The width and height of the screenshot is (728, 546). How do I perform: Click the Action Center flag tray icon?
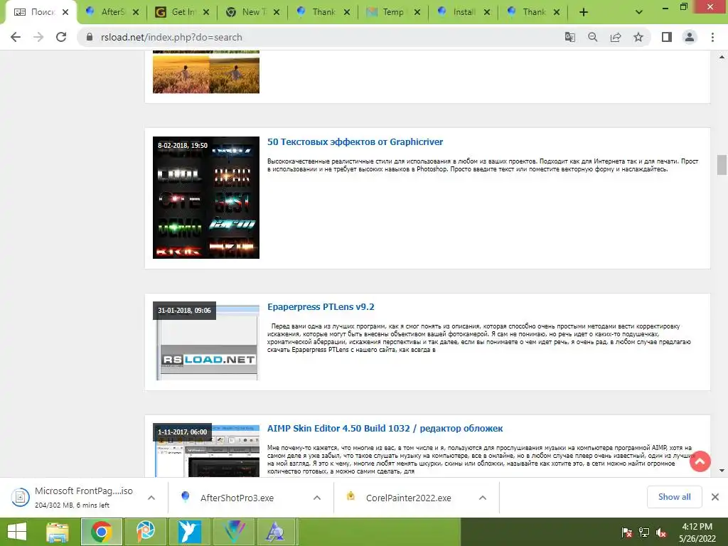[x=627, y=532]
